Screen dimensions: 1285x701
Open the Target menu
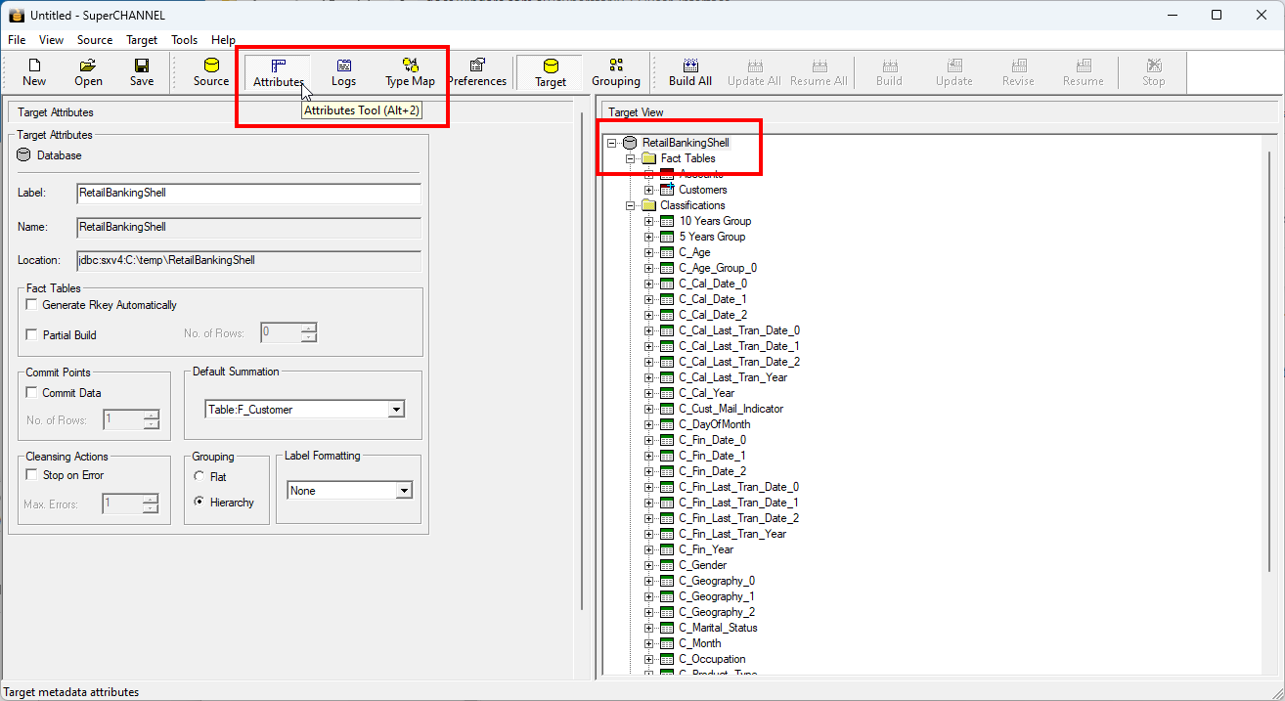point(142,40)
